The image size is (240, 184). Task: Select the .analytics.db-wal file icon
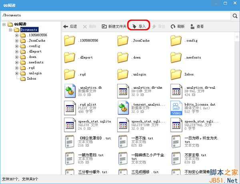(x=176, y=91)
